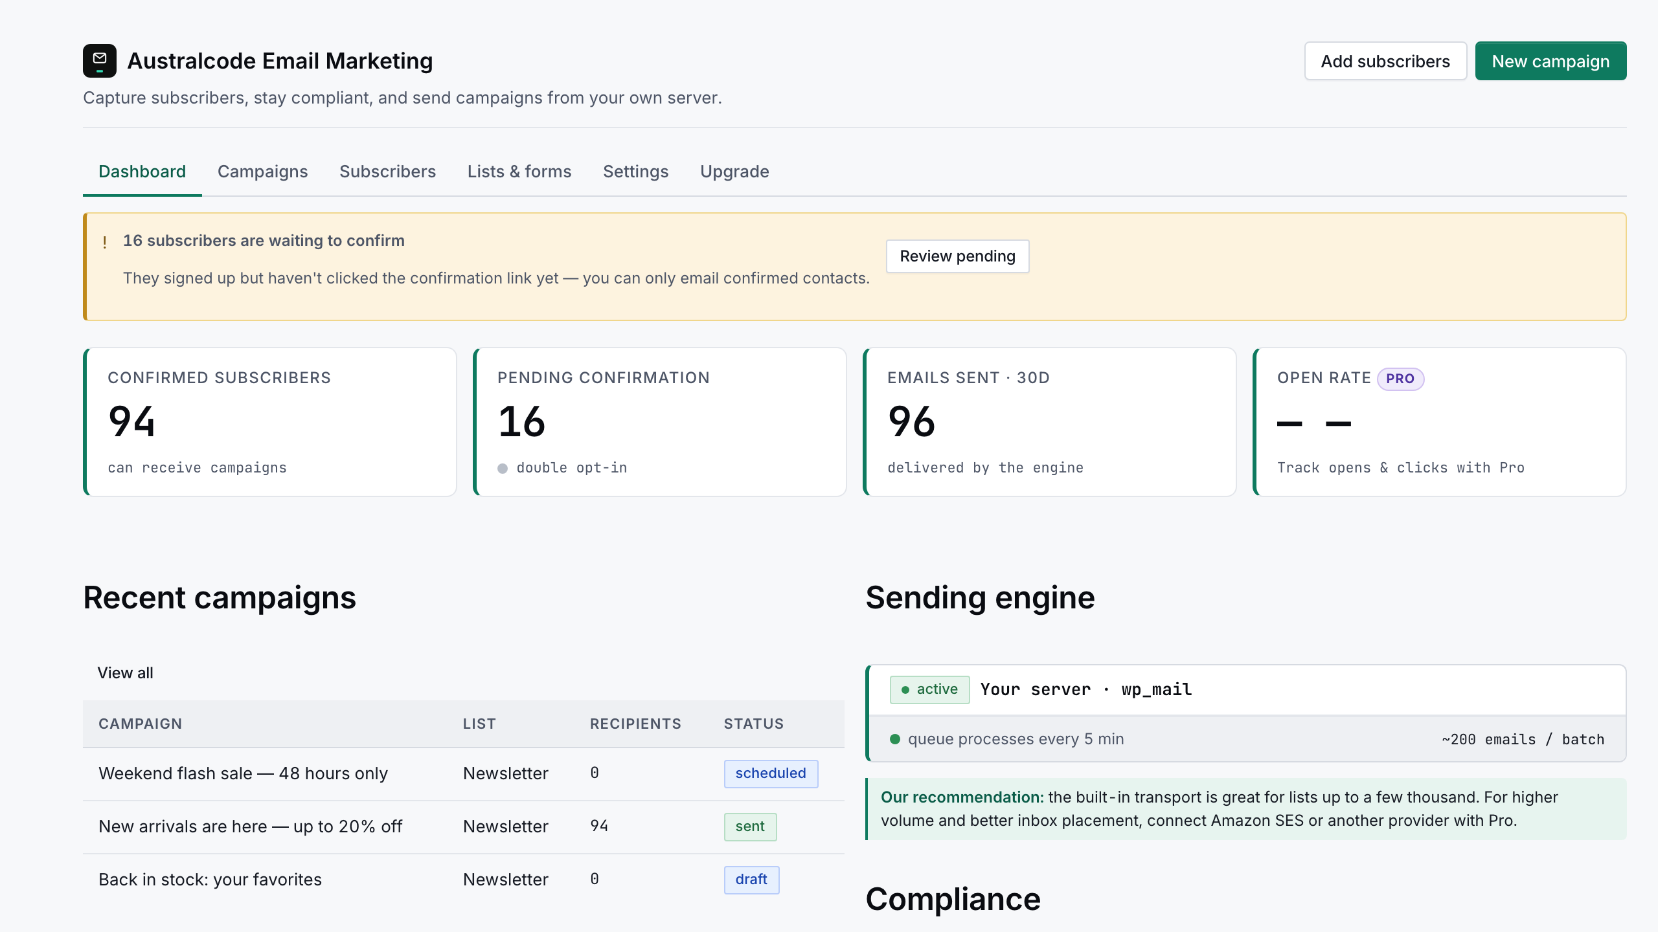Click the Pending Confirmation value 16
This screenshot has width=1658, height=932.
coord(522,421)
